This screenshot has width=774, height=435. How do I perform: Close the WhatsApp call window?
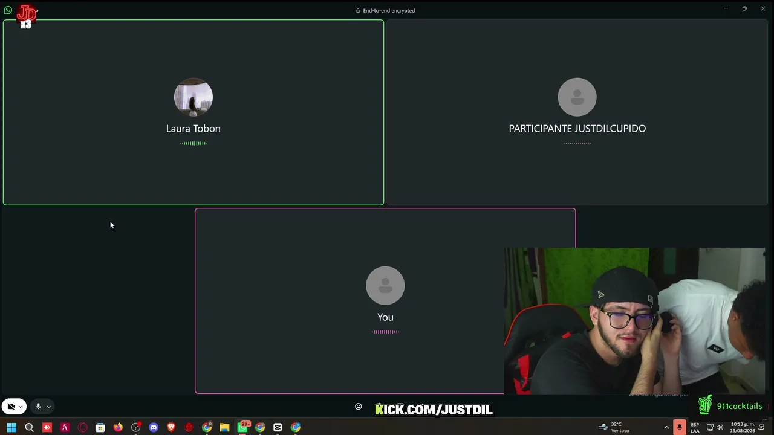point(763,8)
